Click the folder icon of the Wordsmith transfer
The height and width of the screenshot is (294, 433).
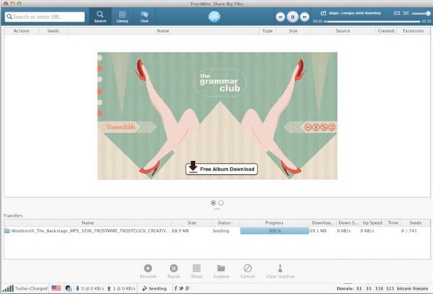(7, 230)
